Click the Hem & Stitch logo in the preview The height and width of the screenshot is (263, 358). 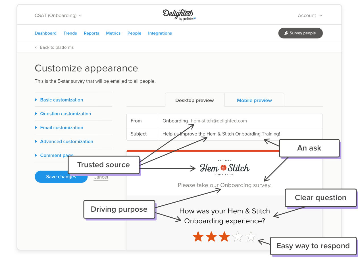(224, 168)
